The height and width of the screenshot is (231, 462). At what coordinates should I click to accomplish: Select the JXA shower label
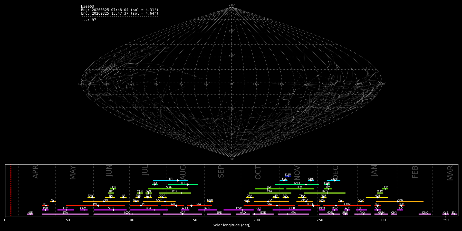155,183
